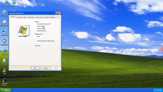Viewport: 163px width, 92px height.
Task: Click the Cancel button
Action: coord(45,68)
